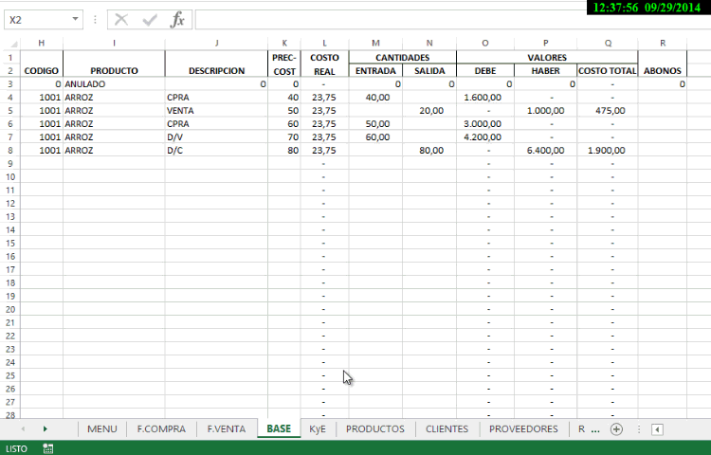Click the VALORES merged header cell

(547, 58)
